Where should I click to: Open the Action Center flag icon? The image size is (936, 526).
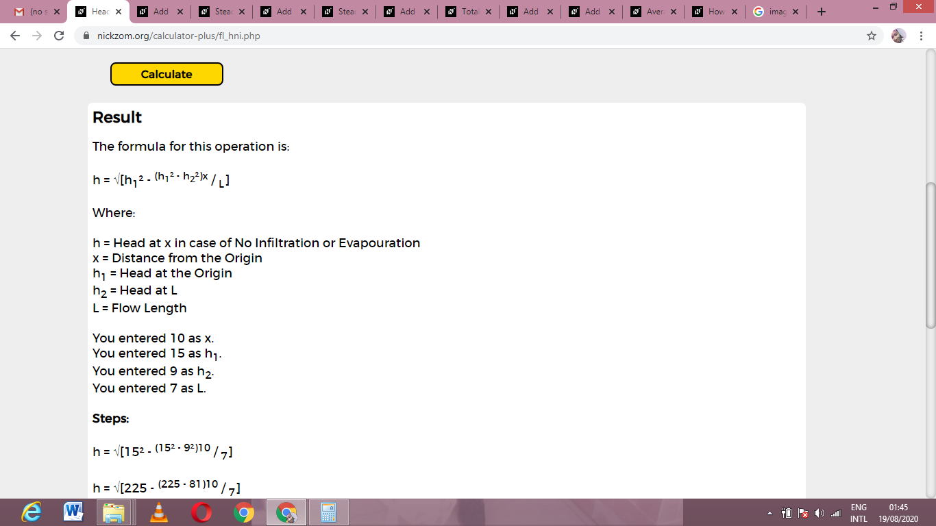point(803,513)
